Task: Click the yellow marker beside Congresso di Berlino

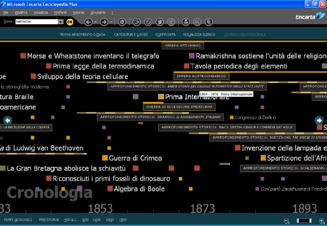Action: coord(232,118)
